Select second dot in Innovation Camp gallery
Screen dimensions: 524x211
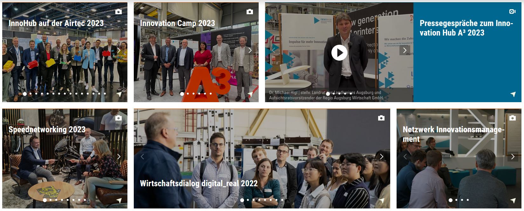pyautogui.click(x=188, y=94)
